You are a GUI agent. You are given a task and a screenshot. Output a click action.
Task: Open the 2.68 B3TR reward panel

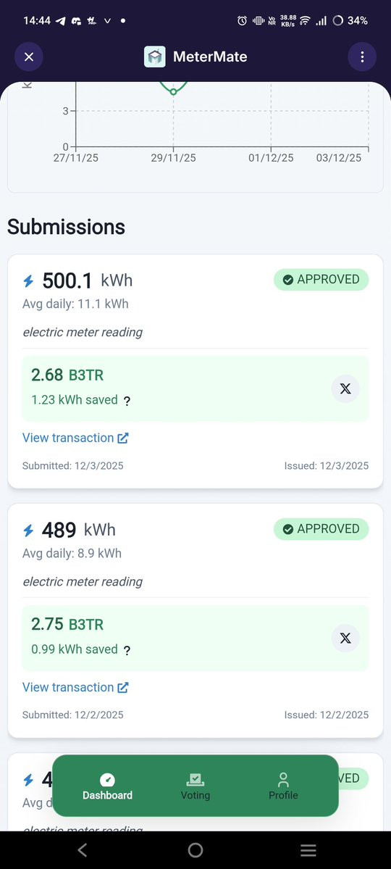(195, 388)
